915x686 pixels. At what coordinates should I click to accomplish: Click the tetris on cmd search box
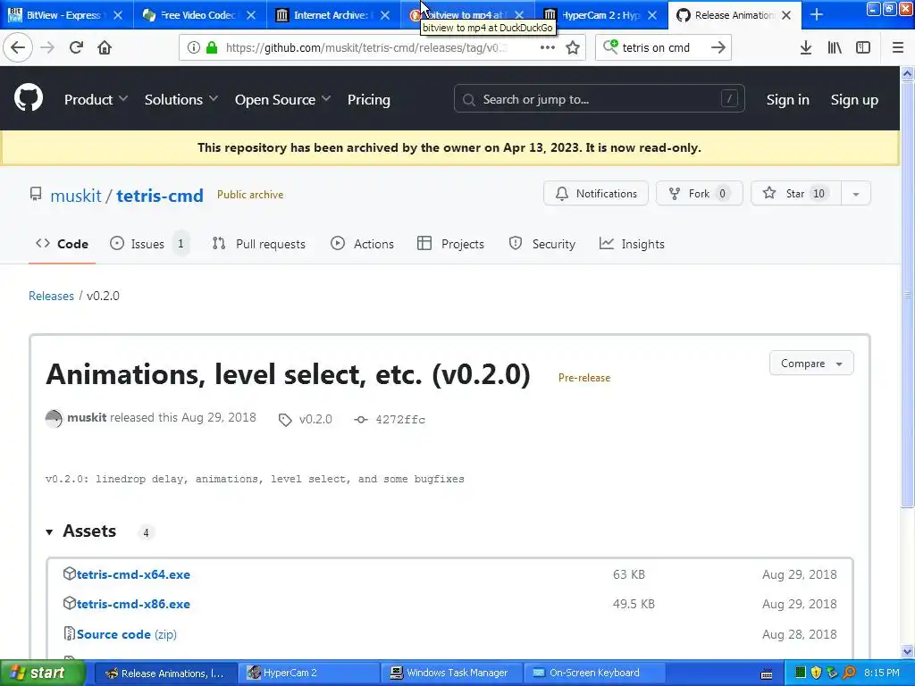pyautogui.click(x=662, y=48)
